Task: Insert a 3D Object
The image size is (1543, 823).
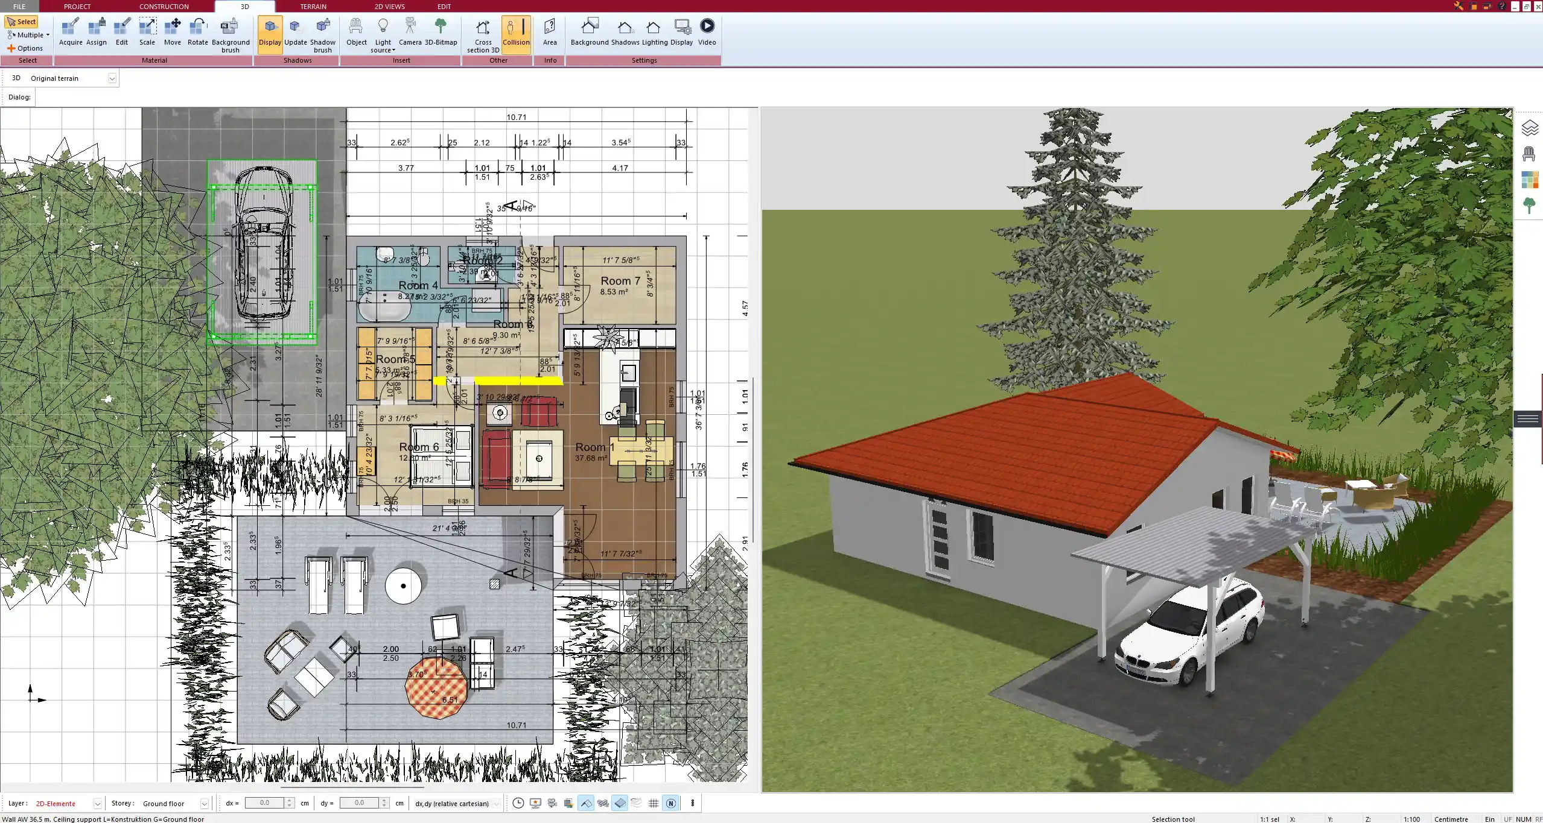Action: click(357, 33)
